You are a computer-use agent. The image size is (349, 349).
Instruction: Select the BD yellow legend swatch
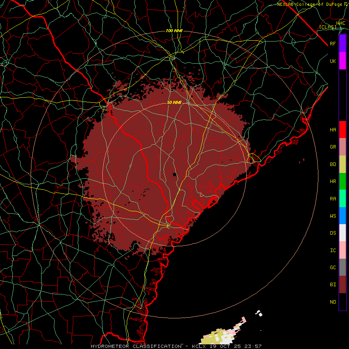[x=342, y=164]
